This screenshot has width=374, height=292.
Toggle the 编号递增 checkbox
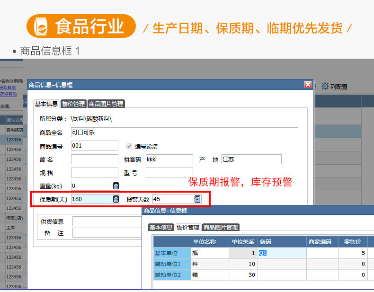pyautogui.click(x=129, y=146)
